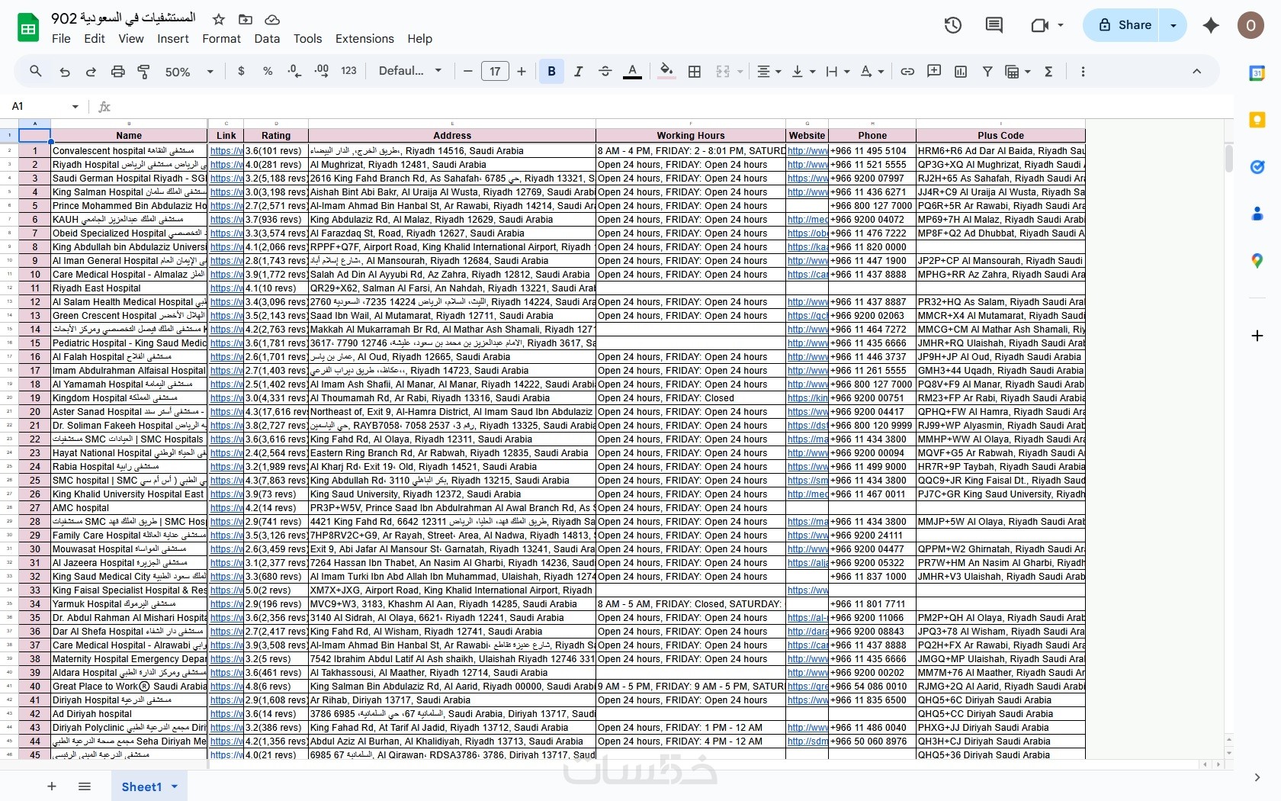Viewport: 1281px width, 801px height.
Task: Open the Insert menu
Action: coord(173,39)
